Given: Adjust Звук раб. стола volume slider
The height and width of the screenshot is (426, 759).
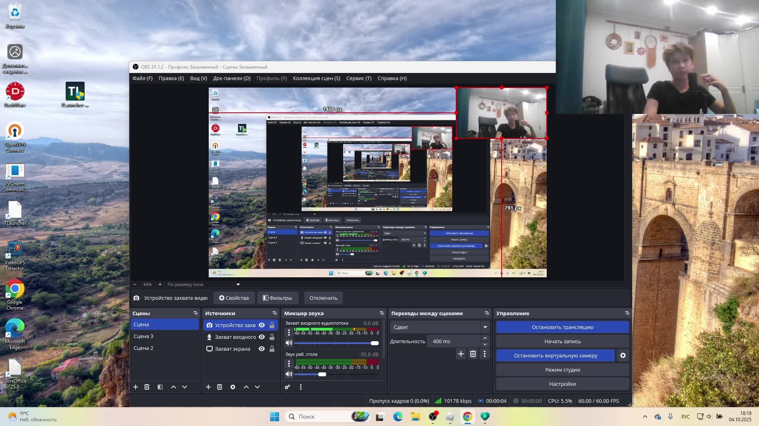Looking at the screenshot, I should [322, 374].
